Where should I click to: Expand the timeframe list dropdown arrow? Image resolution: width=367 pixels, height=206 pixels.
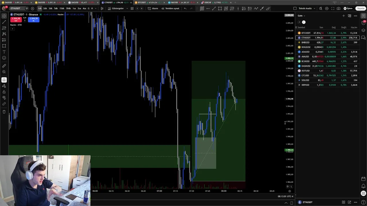point(96,8)
